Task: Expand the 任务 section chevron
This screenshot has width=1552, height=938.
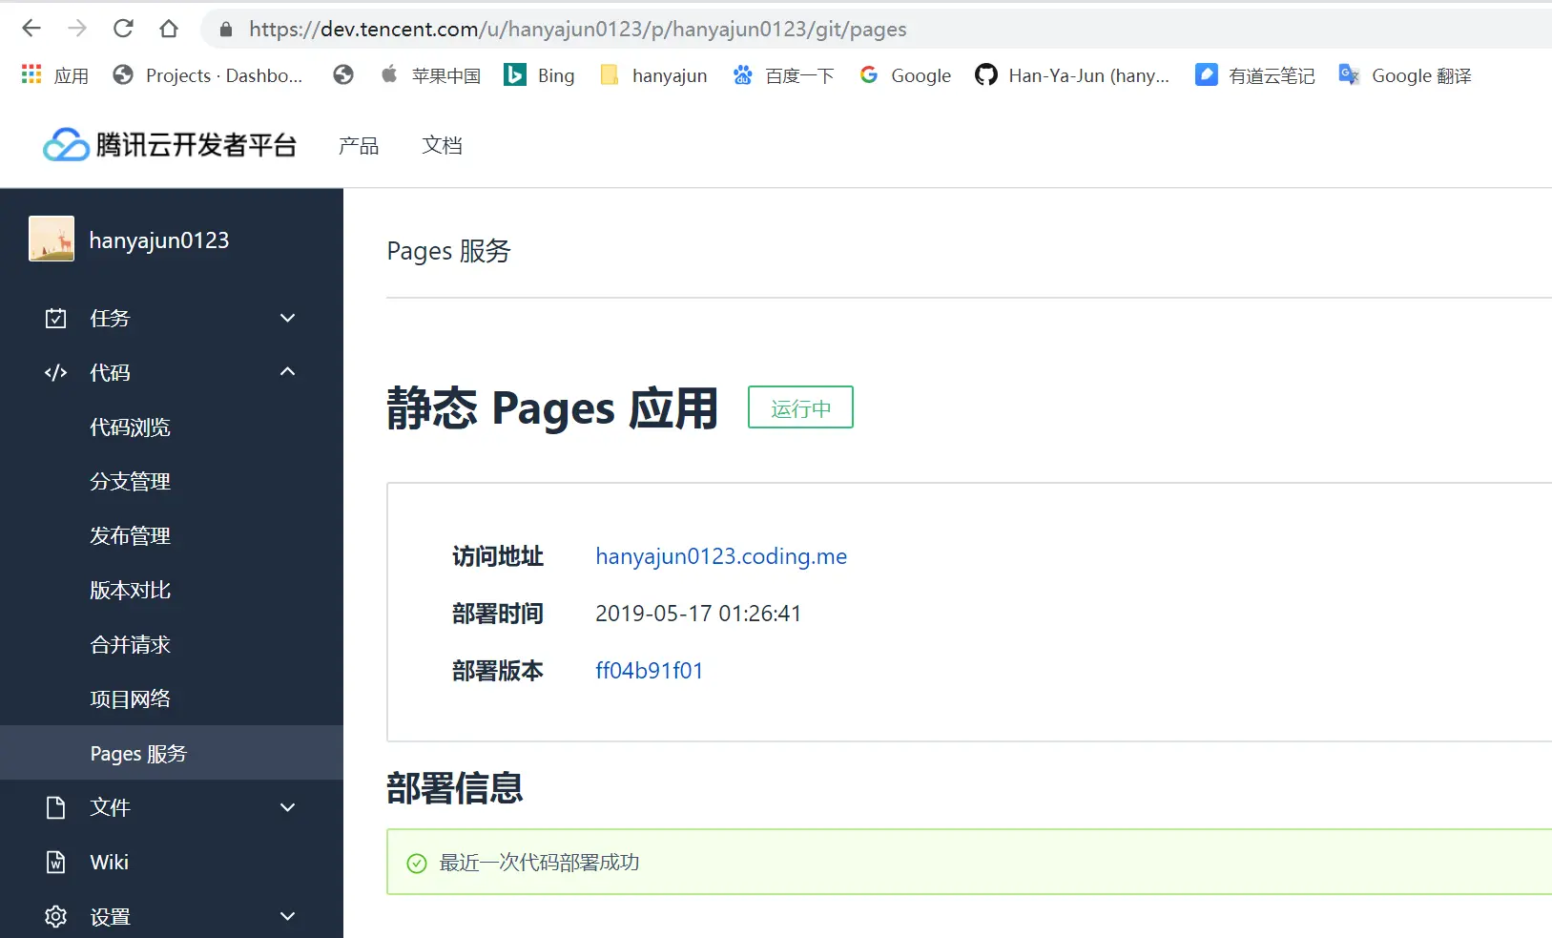Action: (288, 318)
